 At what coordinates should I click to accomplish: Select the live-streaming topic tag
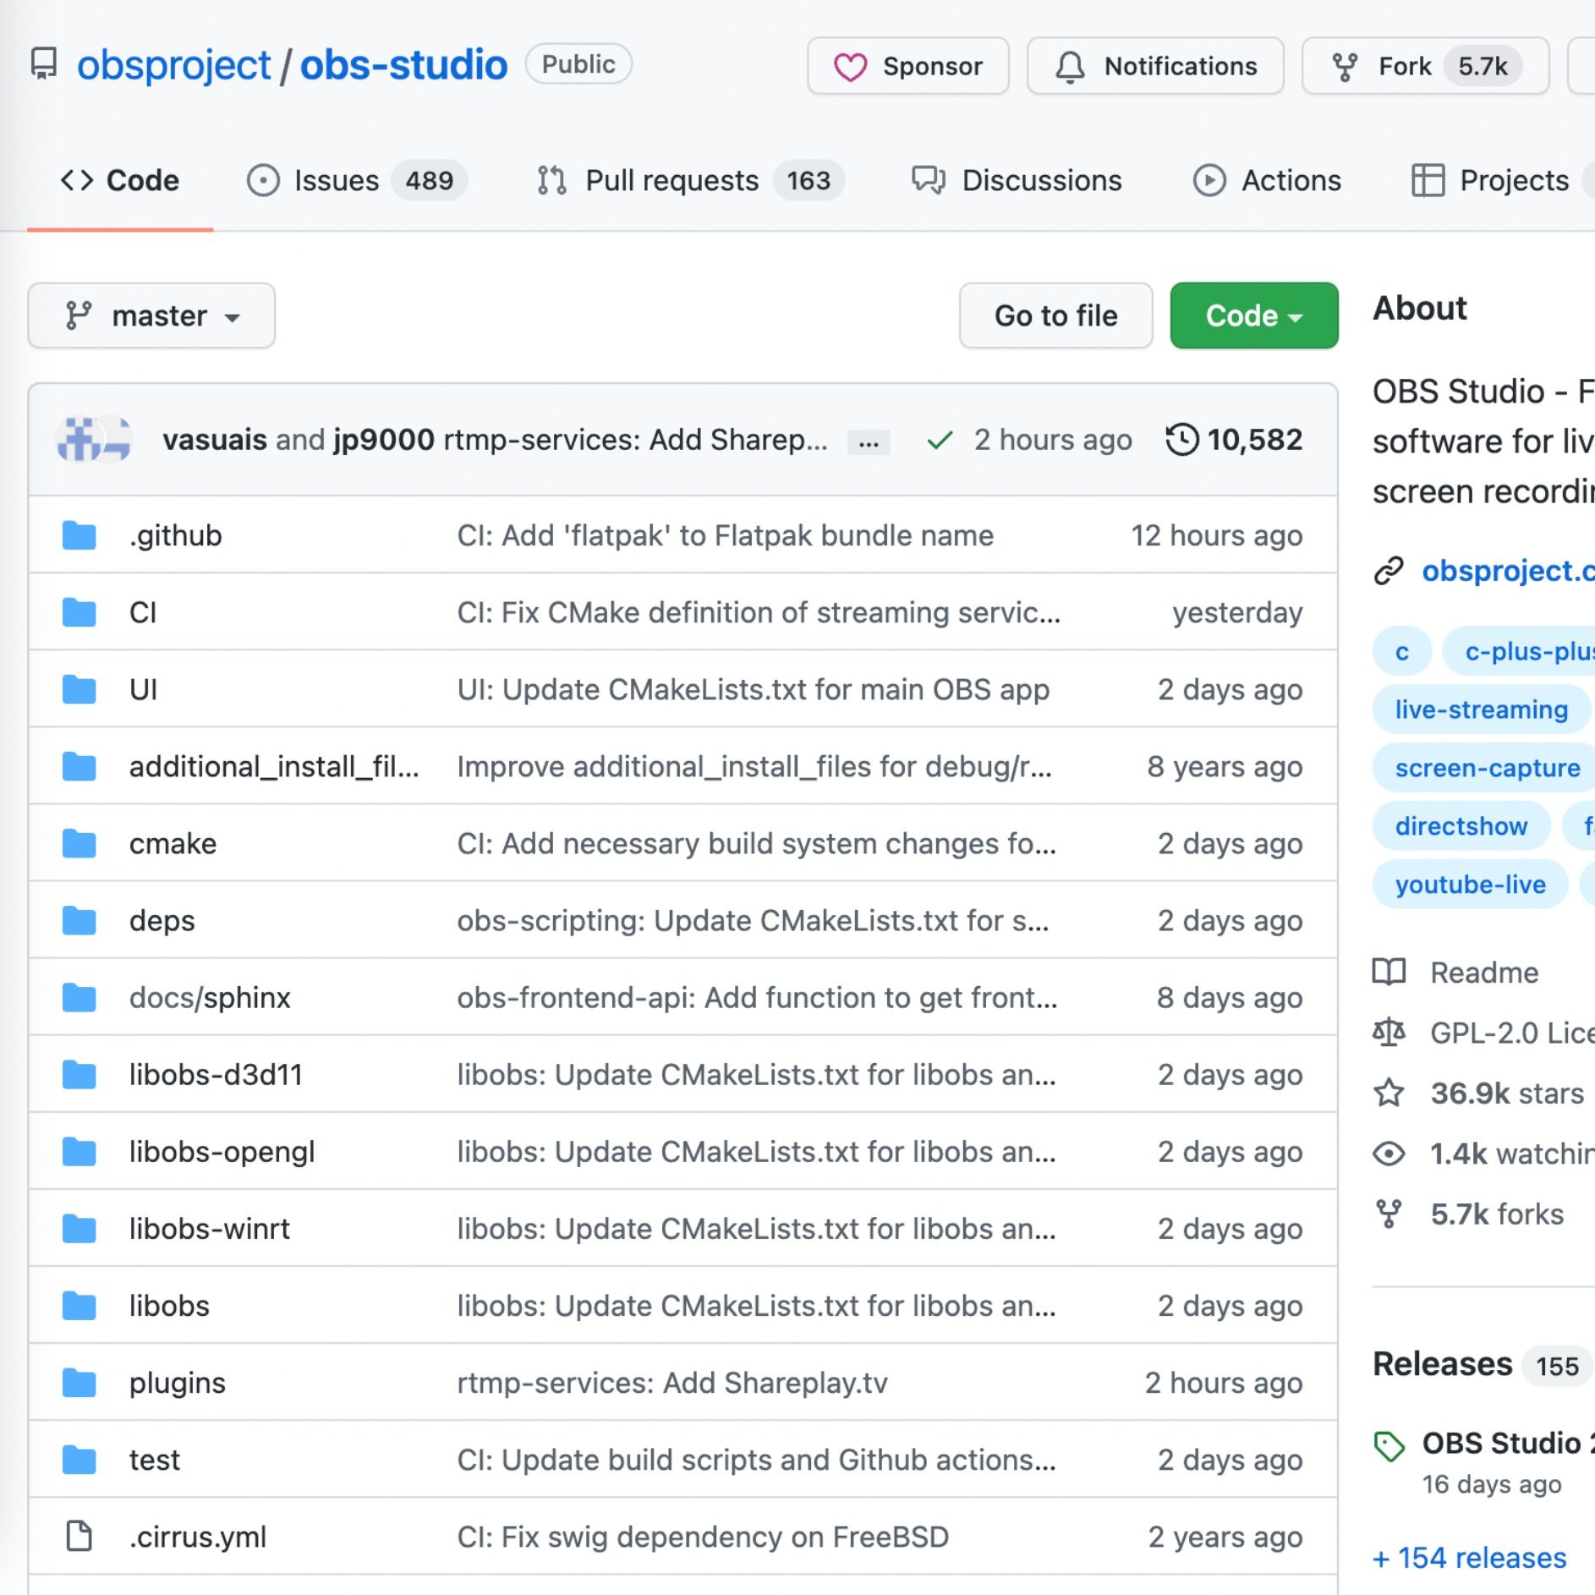point(1481,710)
